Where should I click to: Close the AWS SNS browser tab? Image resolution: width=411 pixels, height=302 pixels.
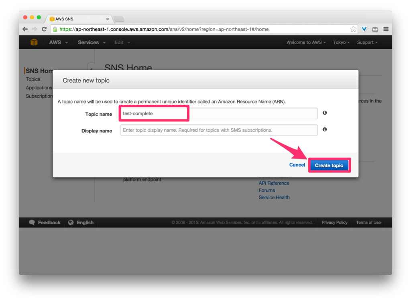(x=108, y=19)
